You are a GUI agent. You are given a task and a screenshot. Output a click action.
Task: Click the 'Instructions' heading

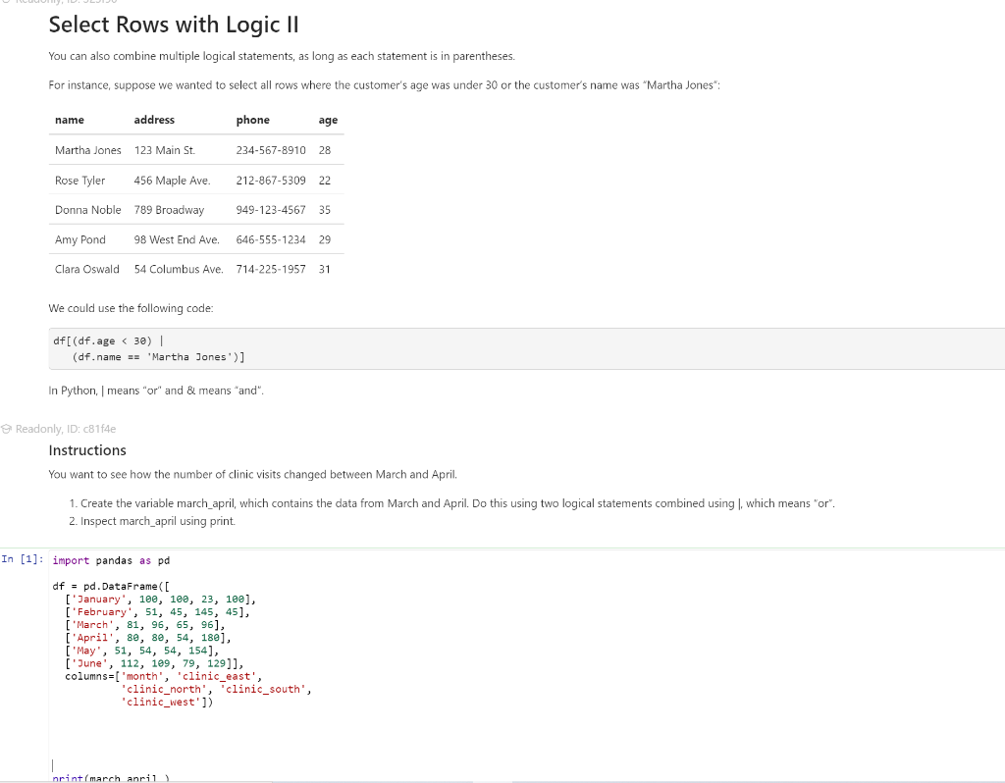pos(87,450)
